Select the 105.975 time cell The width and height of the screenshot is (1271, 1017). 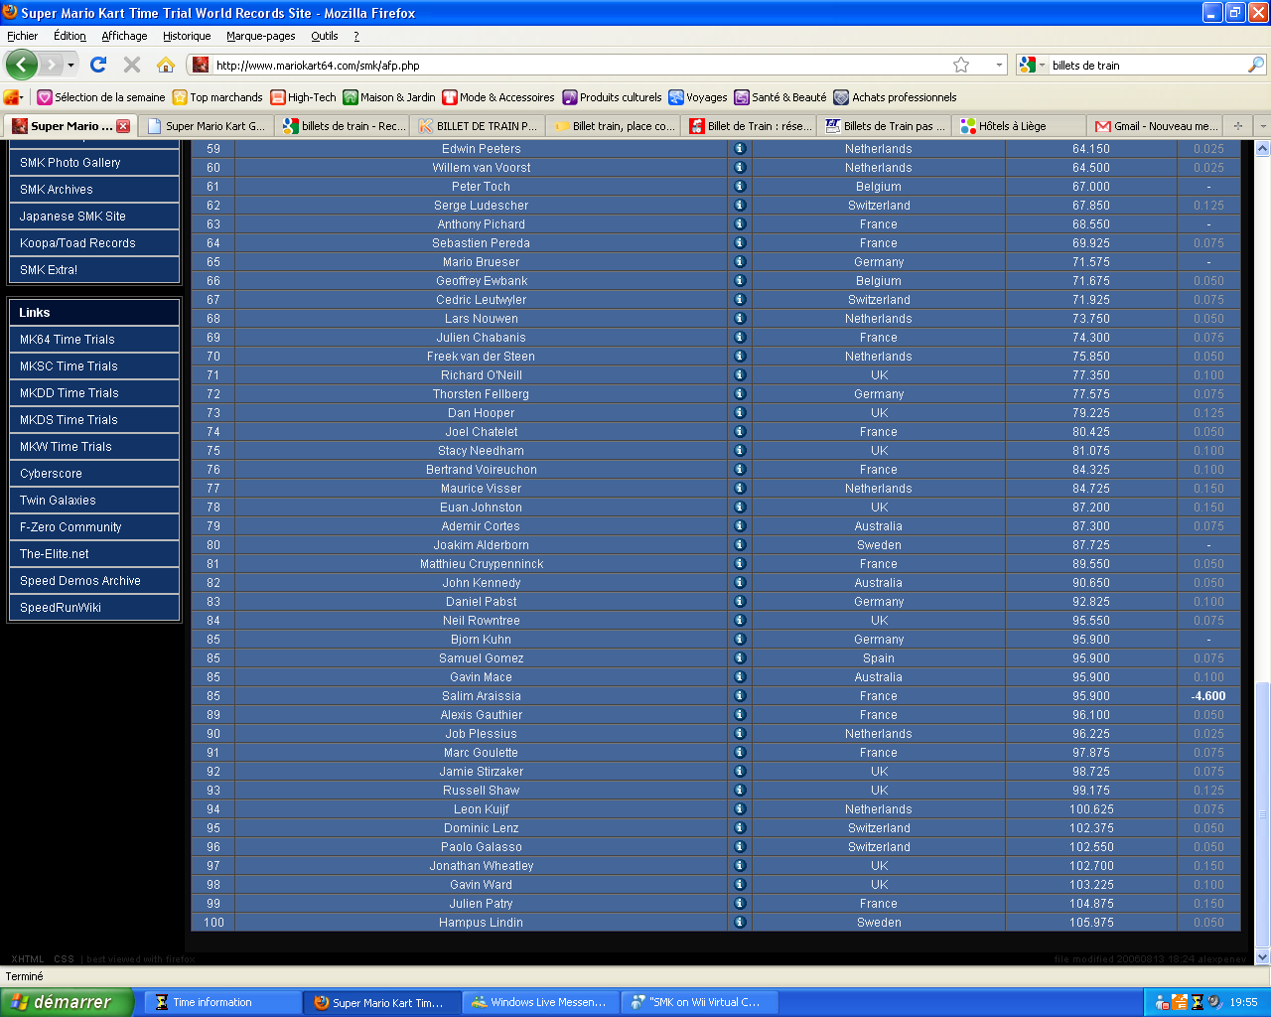pos(1091,923)
